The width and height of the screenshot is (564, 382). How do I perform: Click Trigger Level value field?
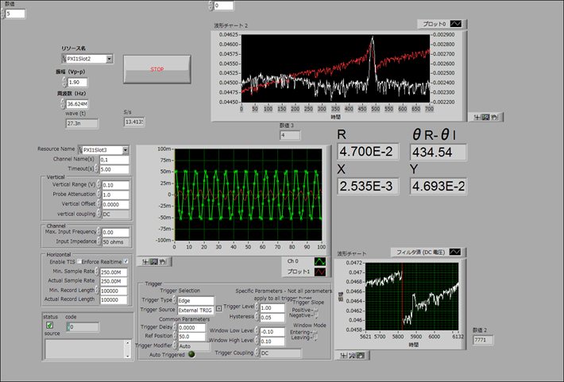pos(272,307)
